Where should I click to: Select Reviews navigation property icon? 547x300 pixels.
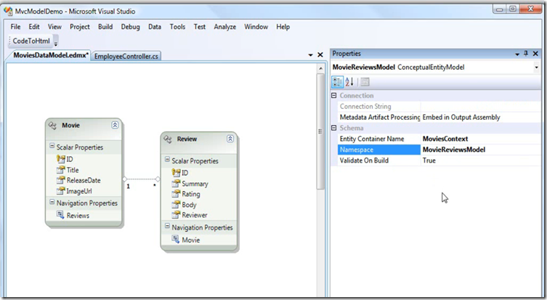pyautogui.click(x=60, y=215)
